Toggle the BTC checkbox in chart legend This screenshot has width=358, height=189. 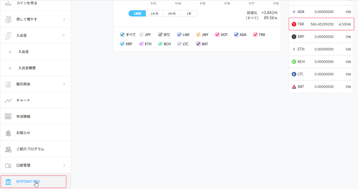160,35
